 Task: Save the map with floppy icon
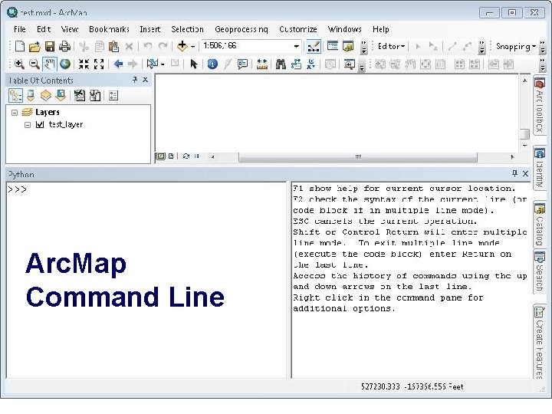coord(50,47)
